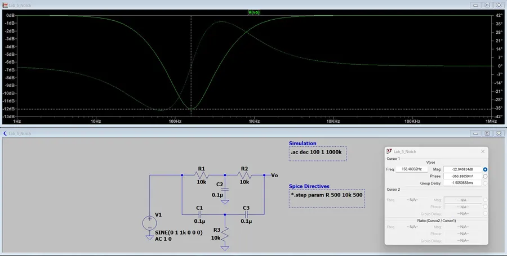Click C3 value 0.1µ label
This screenshot has width=507, height=256.
pos(246,222)
